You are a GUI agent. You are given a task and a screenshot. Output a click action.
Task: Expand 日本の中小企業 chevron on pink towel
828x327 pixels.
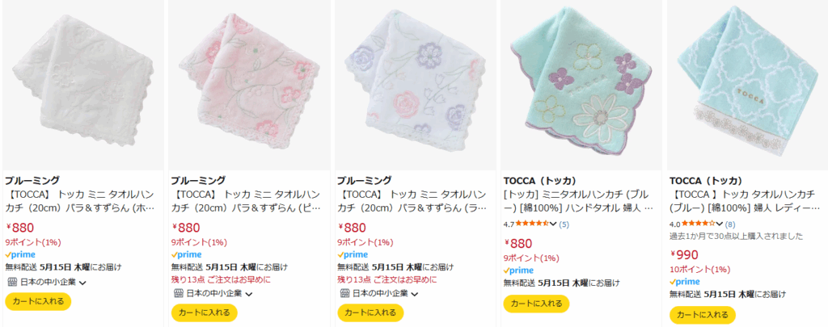coord(249,294)
